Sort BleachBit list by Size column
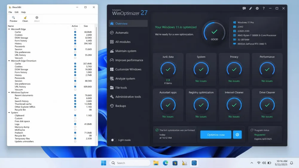This screenshot has height=168, width=299. pos(86,26)
